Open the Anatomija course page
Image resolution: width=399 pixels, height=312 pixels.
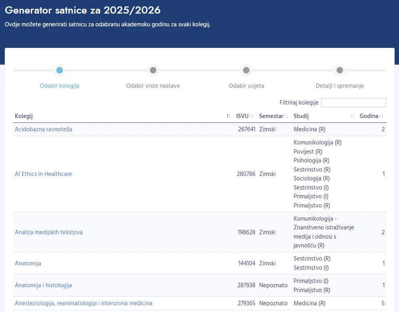(x=28, y=263)
